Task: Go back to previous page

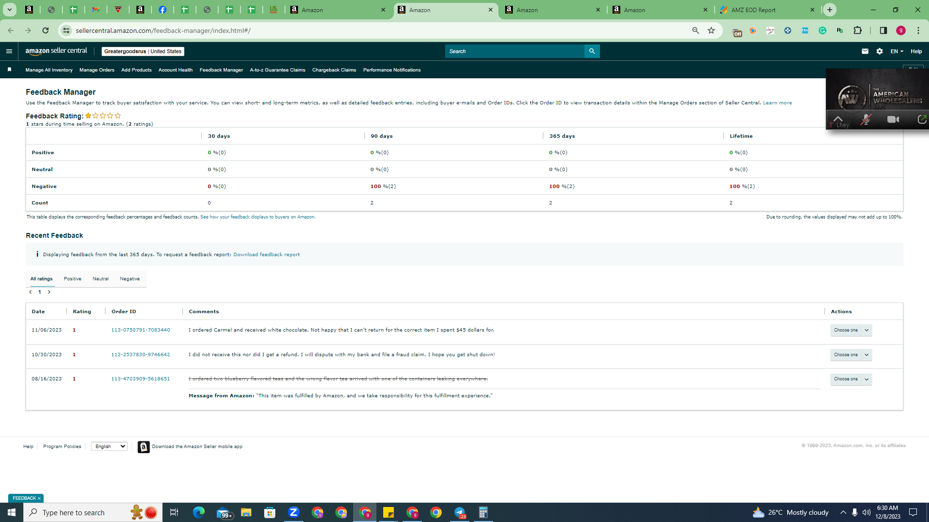Action: point(11,30)
